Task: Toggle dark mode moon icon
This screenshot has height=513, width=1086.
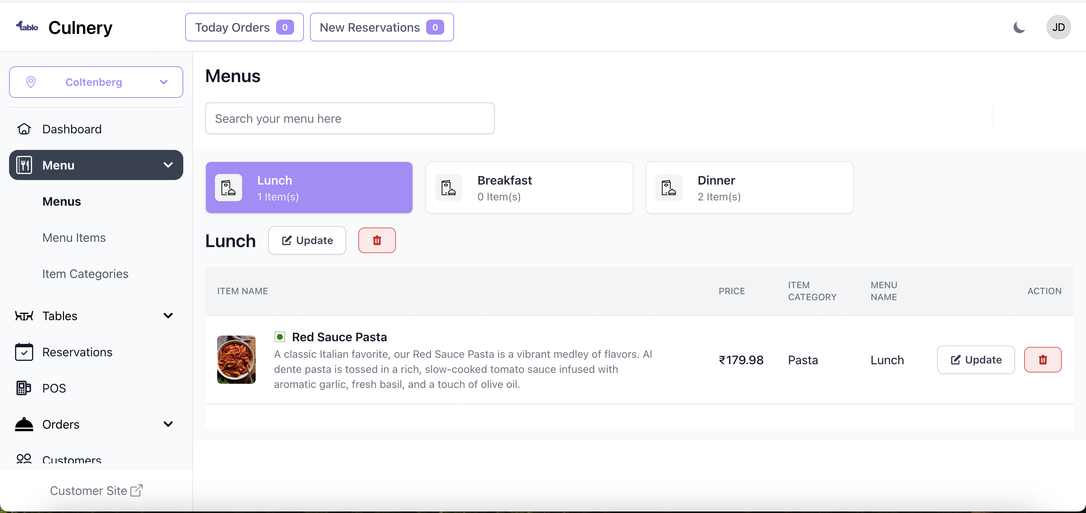Action: tap(1019, 27)
